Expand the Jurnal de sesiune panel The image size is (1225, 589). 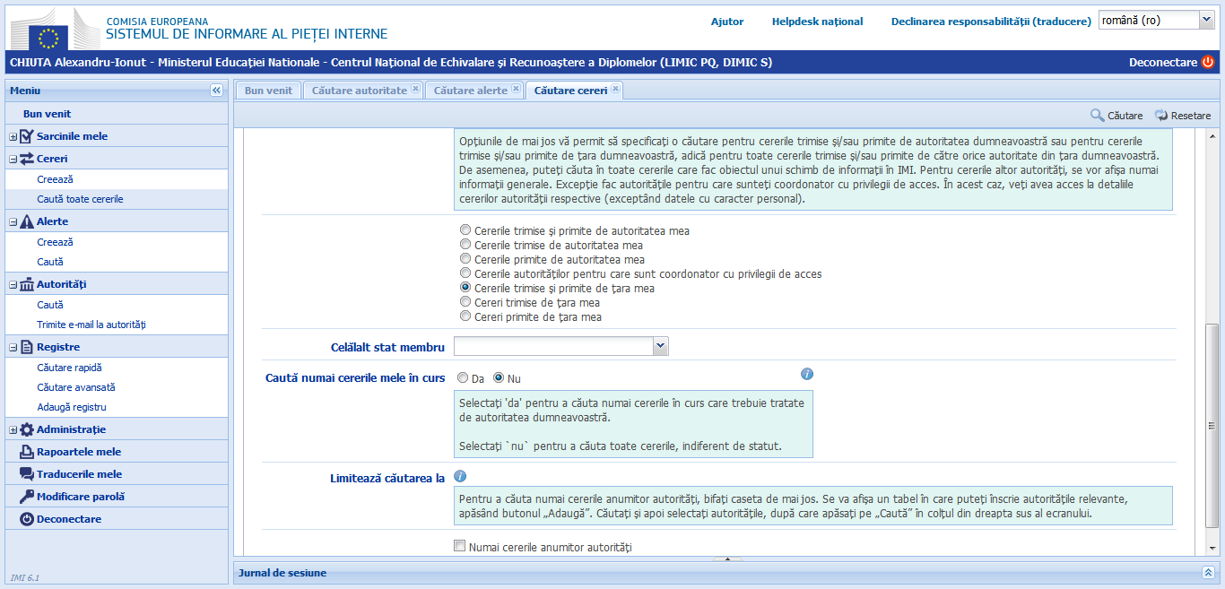point(1210,573)
